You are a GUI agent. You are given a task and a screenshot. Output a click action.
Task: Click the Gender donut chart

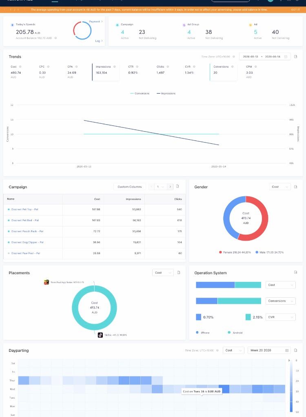point(246,218)
